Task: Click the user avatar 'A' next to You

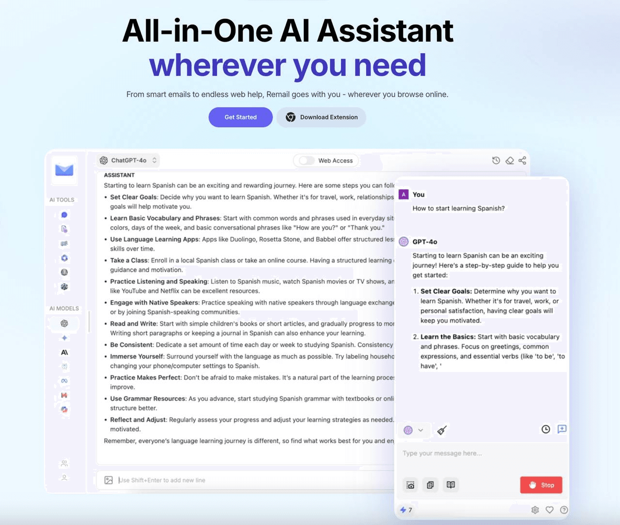Action: pyautogui.click(x=403, y=194)
